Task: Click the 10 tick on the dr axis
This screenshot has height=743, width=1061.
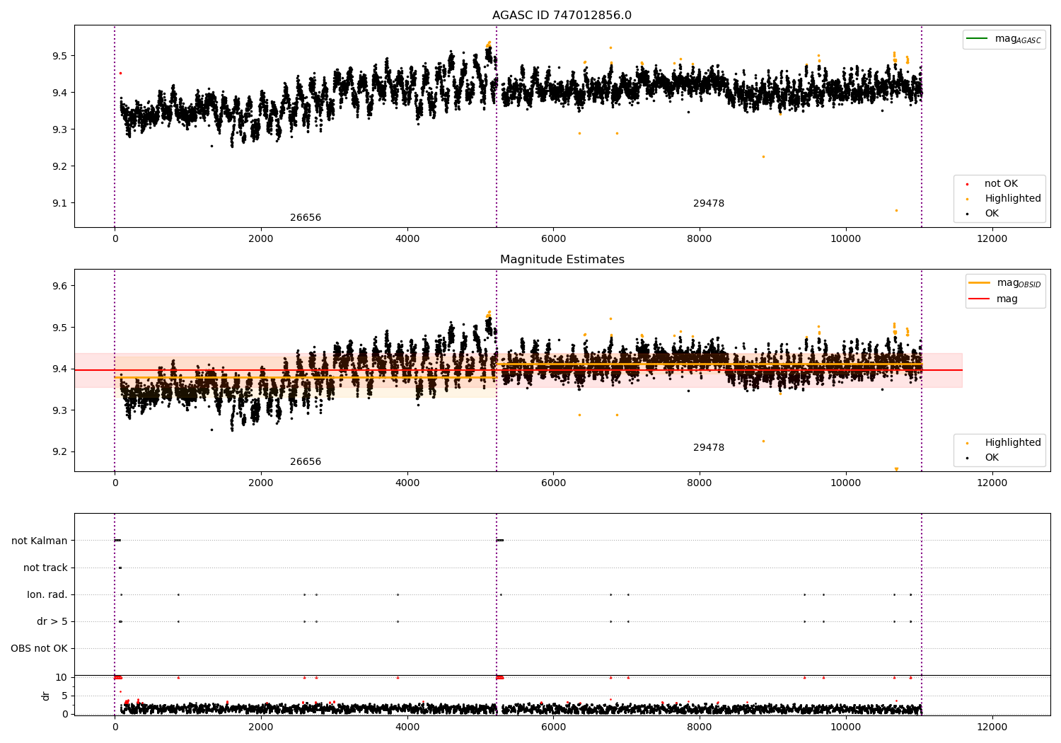Action: coord(62,677)
